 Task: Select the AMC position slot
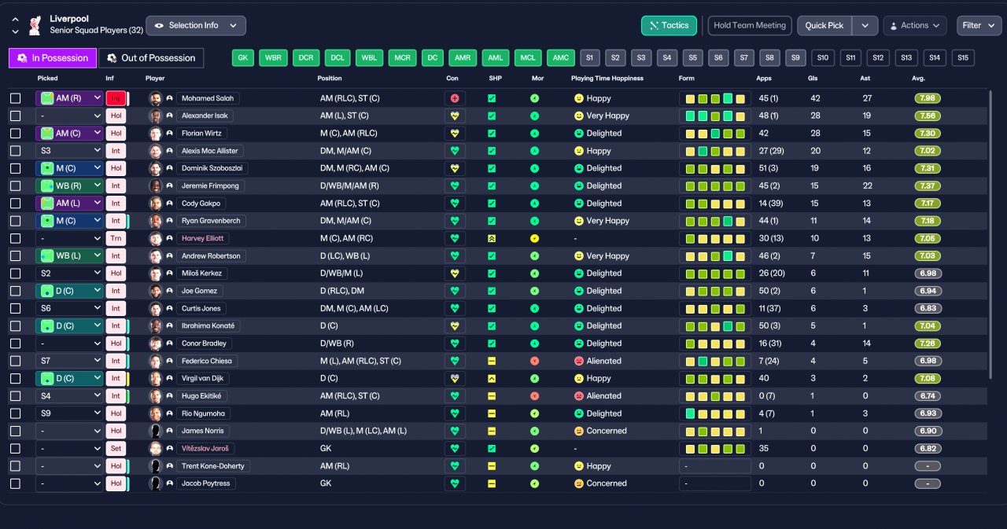point(561,57)
